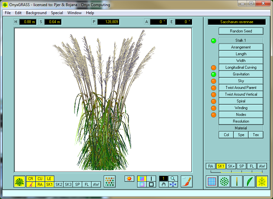Screen dimensions: 273x199
Task: Expand the Resolution parameter section
Action: (241, 121)
